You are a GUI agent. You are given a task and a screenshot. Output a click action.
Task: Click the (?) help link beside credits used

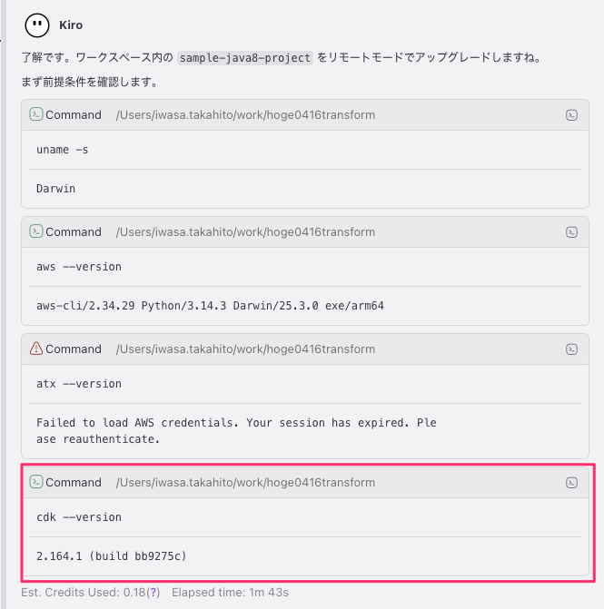click(154, 593)
